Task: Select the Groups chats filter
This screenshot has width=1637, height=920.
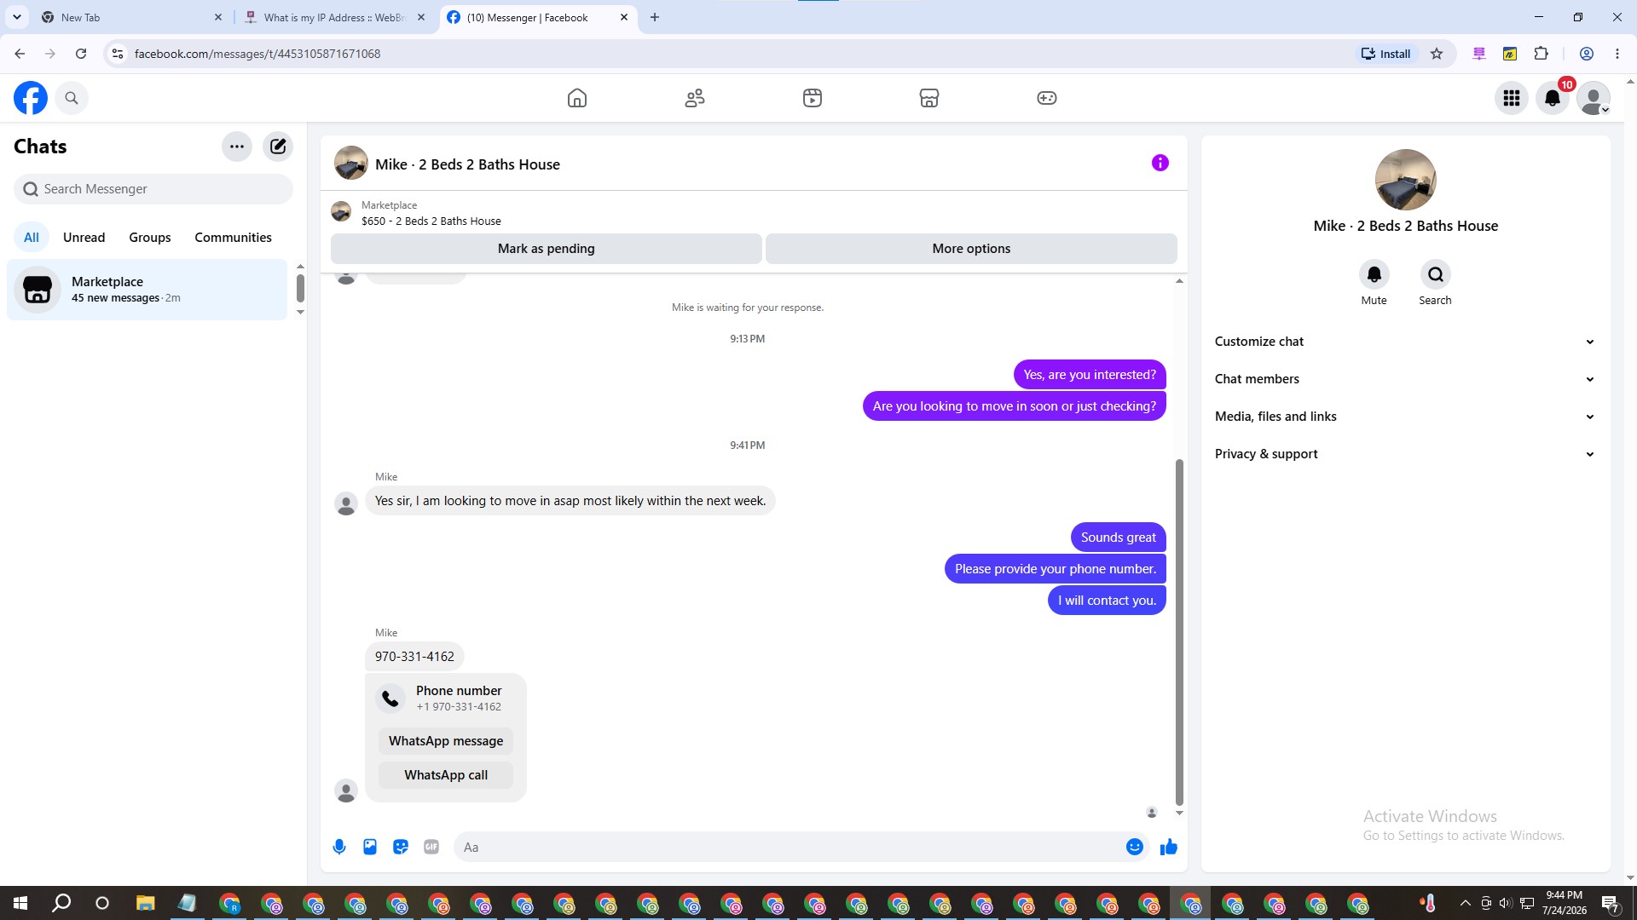Action: 150,238
